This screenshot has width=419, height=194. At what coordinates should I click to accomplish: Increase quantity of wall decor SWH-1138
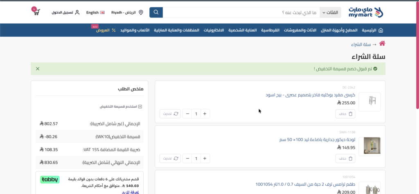click(205, 159)
